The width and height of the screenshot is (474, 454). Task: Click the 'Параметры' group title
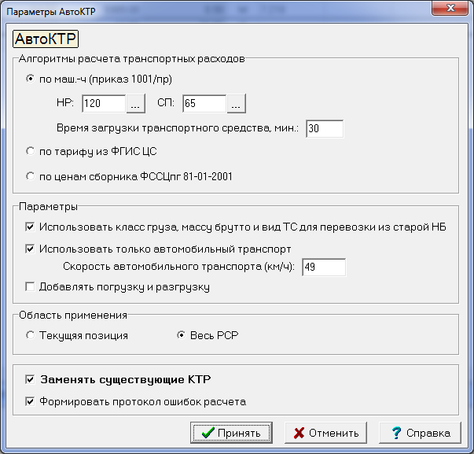click(x=48, y=207)
